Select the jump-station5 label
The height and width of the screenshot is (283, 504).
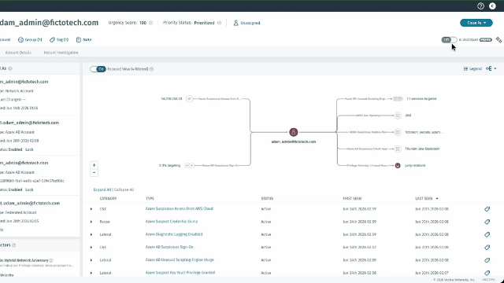coord(415,166)
